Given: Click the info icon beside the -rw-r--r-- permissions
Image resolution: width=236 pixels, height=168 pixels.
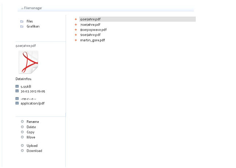Looking at the screenshot, I should pos(17,99).
